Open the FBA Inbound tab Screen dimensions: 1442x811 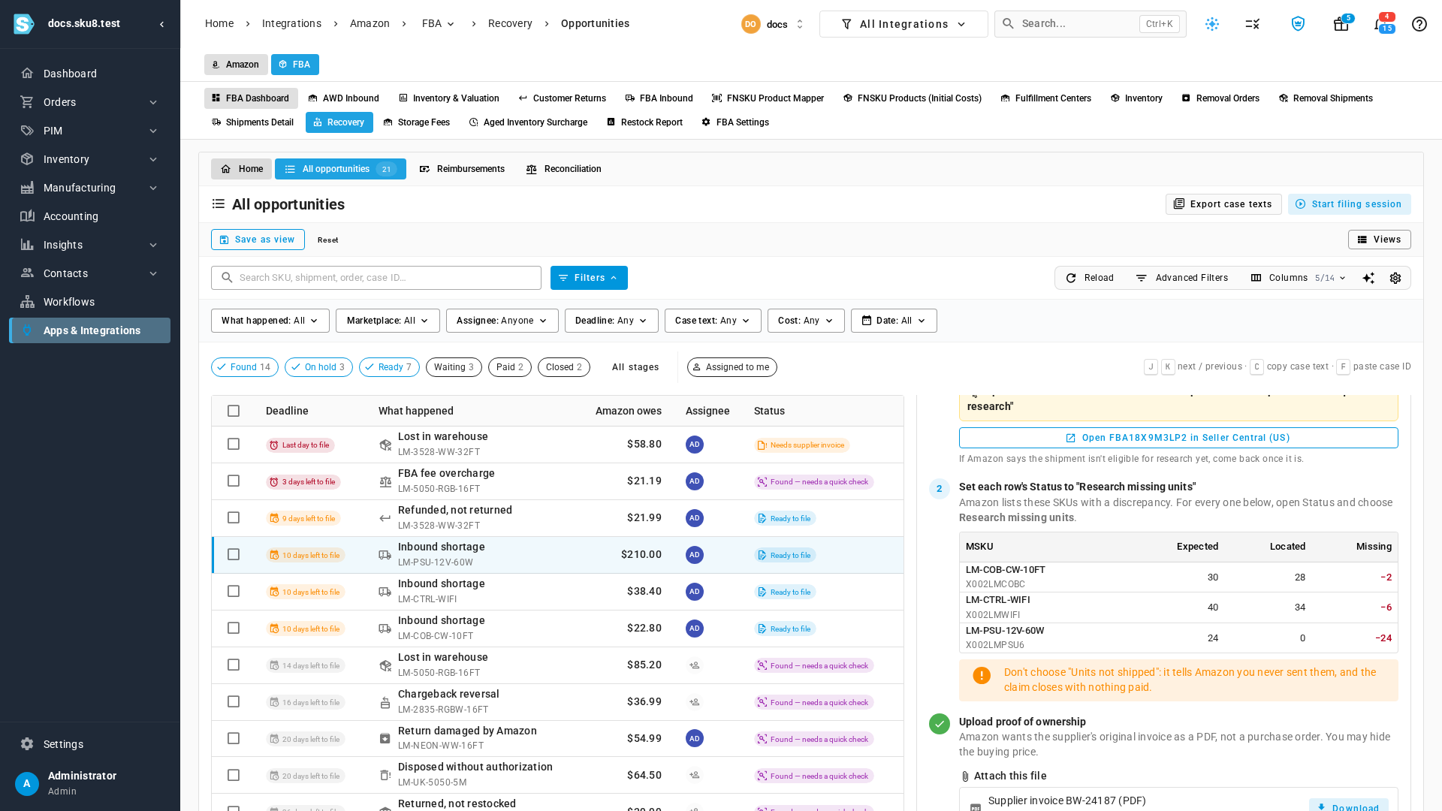point(659,98)
